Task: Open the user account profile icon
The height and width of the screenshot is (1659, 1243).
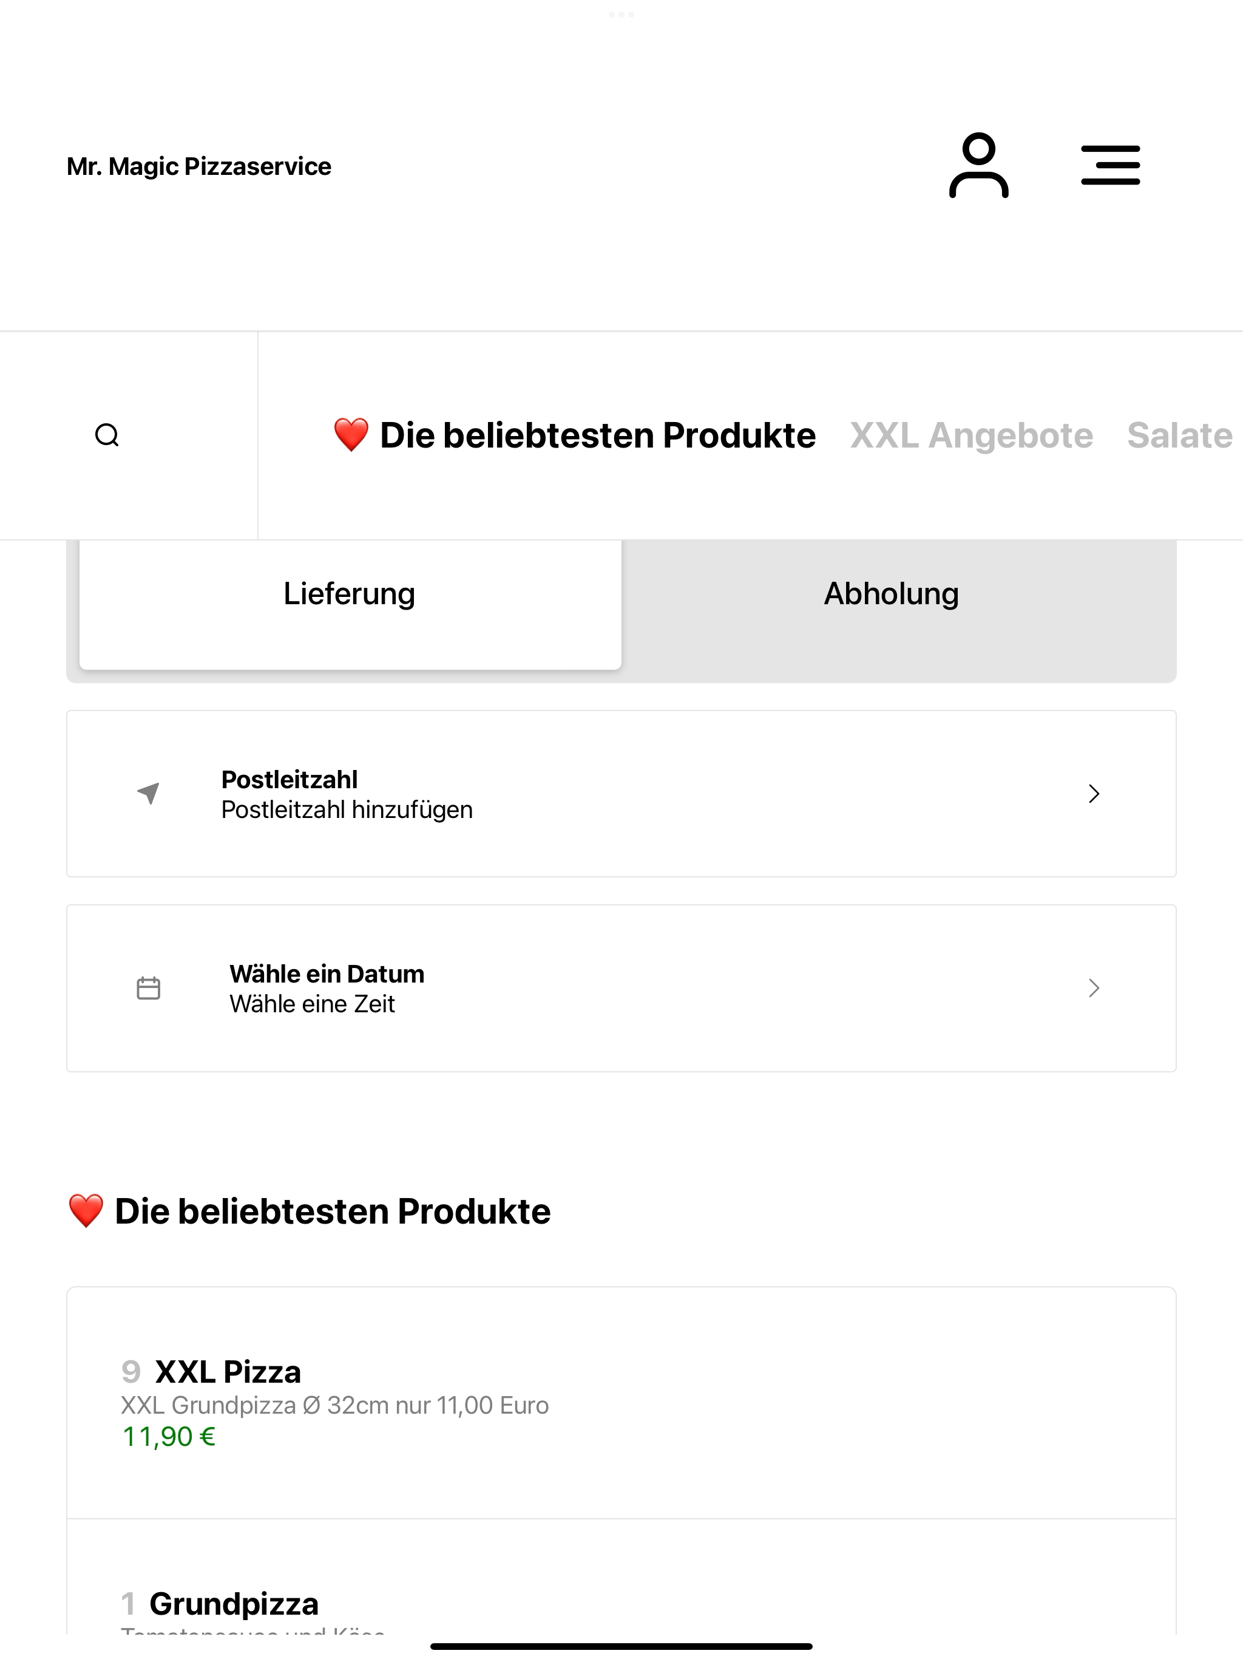Action: 978,166
